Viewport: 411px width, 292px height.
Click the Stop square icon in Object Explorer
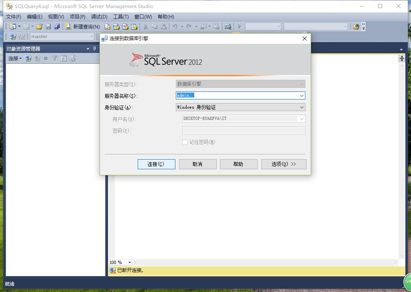point(46,59)
